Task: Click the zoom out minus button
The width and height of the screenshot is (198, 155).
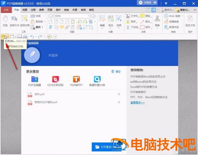Action: [50, 16]
